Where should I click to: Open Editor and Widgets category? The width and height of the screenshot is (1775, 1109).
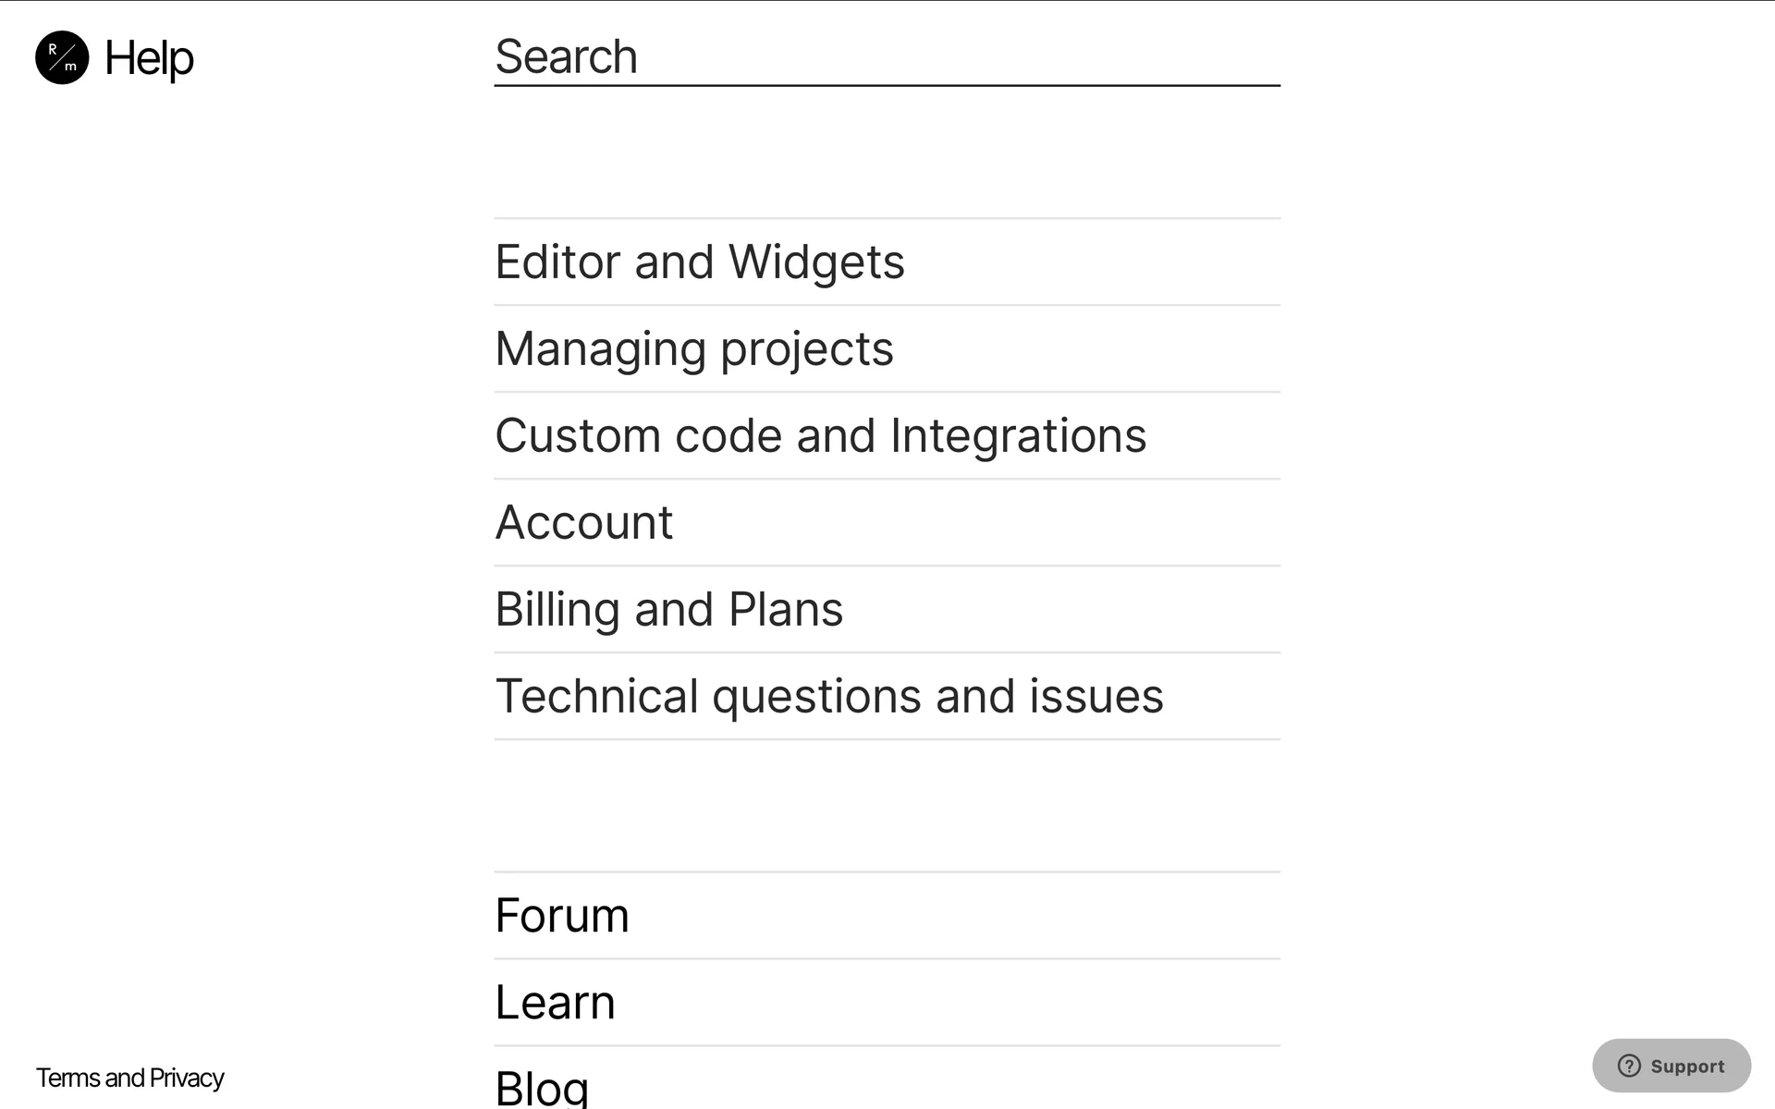699,262
